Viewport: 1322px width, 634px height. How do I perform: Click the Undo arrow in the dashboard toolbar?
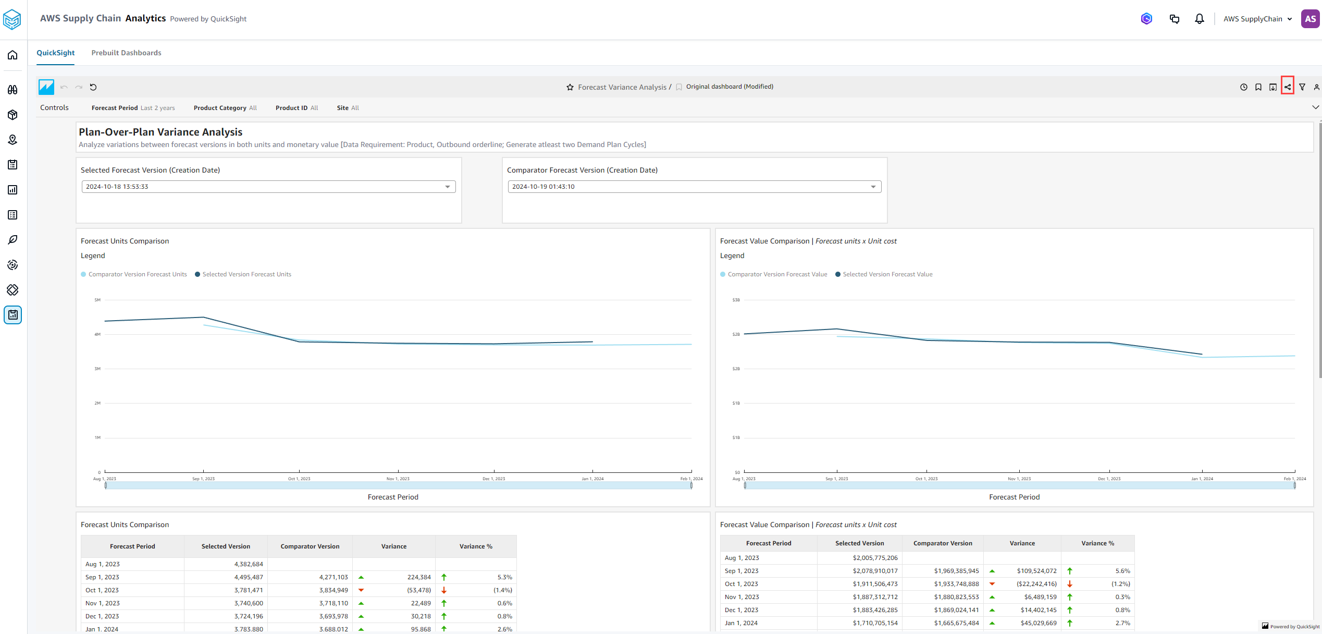click(x=63, y=87)
